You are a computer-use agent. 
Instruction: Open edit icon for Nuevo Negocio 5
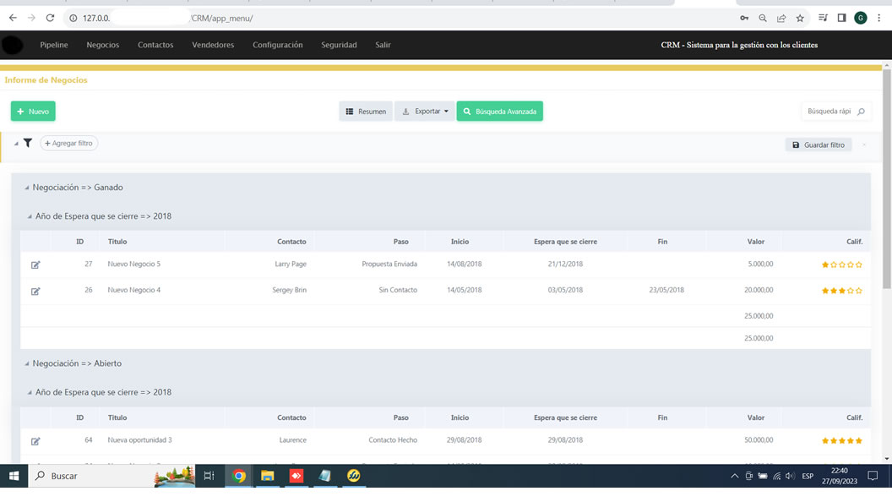click(35, 265)
